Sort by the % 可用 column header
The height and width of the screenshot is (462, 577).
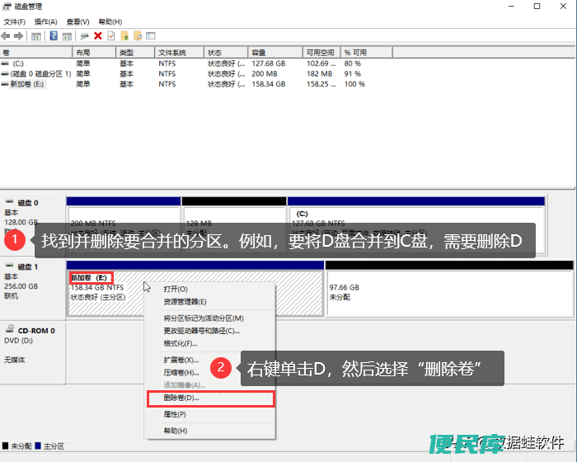(367, 53)
